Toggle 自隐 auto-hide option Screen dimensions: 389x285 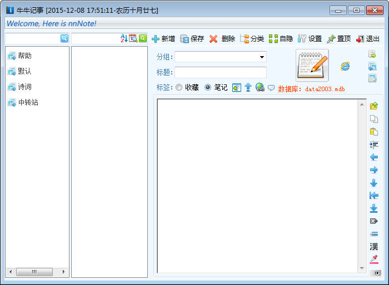pyautogui.click(x=281, y=39)
